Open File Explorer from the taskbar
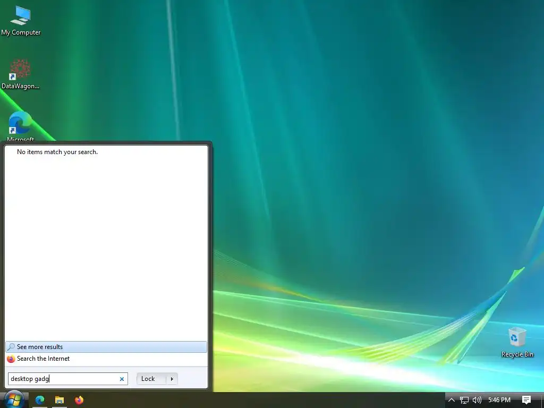This screenshot has height=408, width=544. pyautogui.click(x=59, y=400)
